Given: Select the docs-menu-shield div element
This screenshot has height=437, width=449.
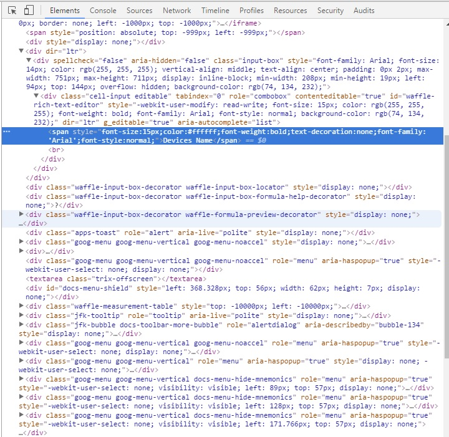Looking at the screenshot, I should [x=223, y=292].
